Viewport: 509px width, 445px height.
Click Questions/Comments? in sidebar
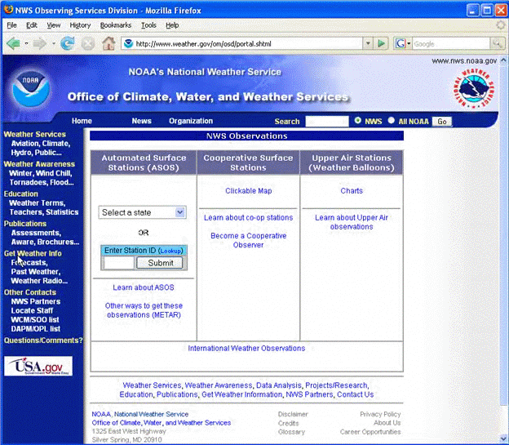point(43,340)
